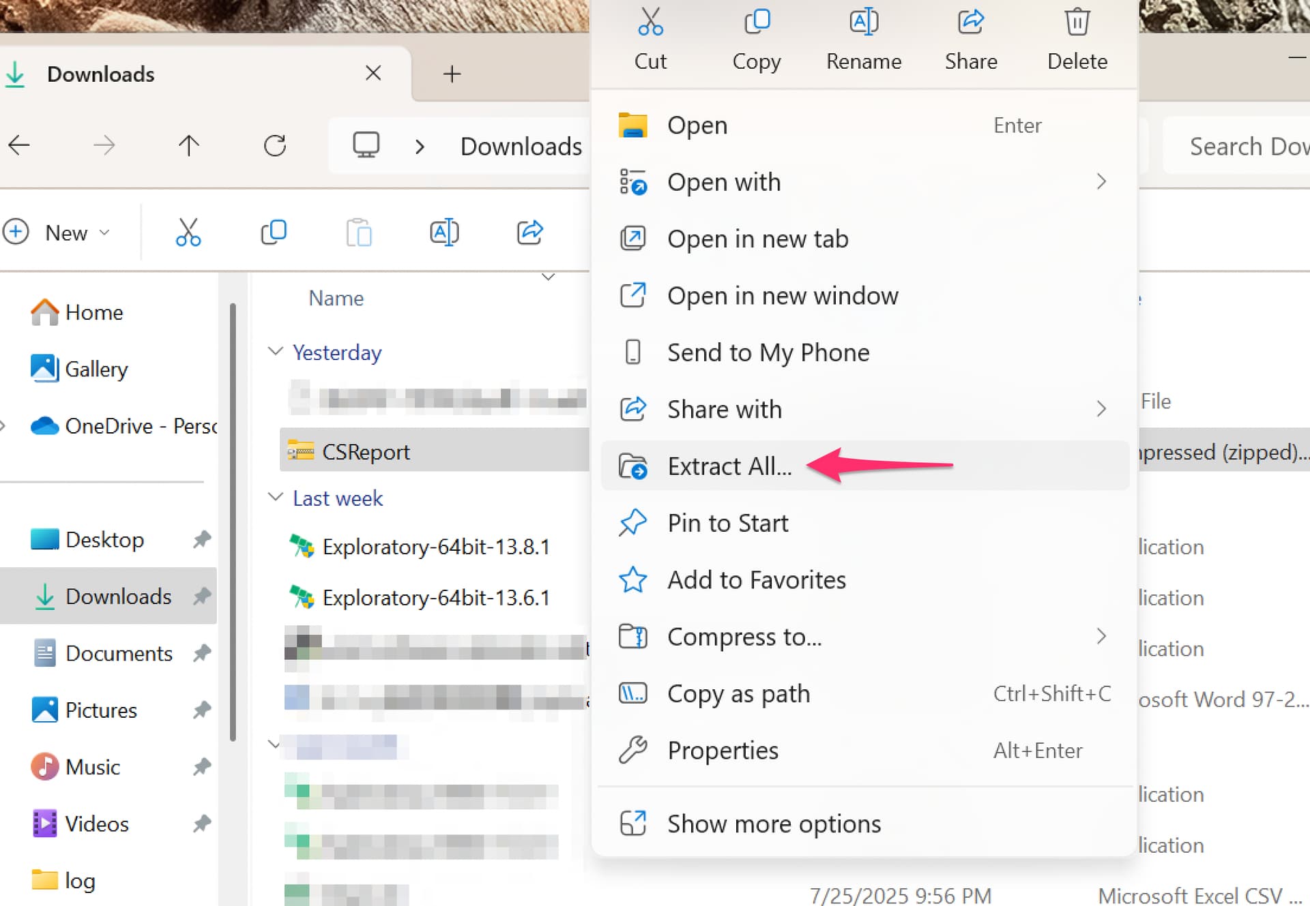Select Open in new tab
Screen dimensions: 1310x906
tap(864, 239)
